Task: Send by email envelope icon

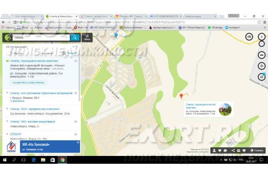Action: tap(239, 150)
